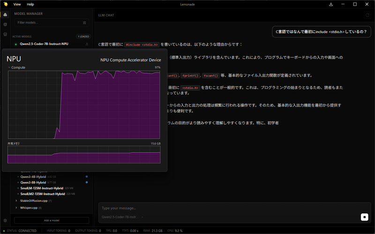Screen dimensions: 375x234
Task: Click the shared memory graph in NPU panel
Action: (84, 154)
